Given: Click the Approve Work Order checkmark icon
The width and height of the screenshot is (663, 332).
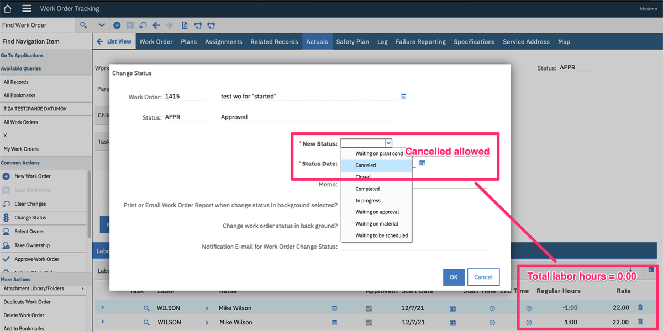Looking at the screenshot, I should pos(6,259).
